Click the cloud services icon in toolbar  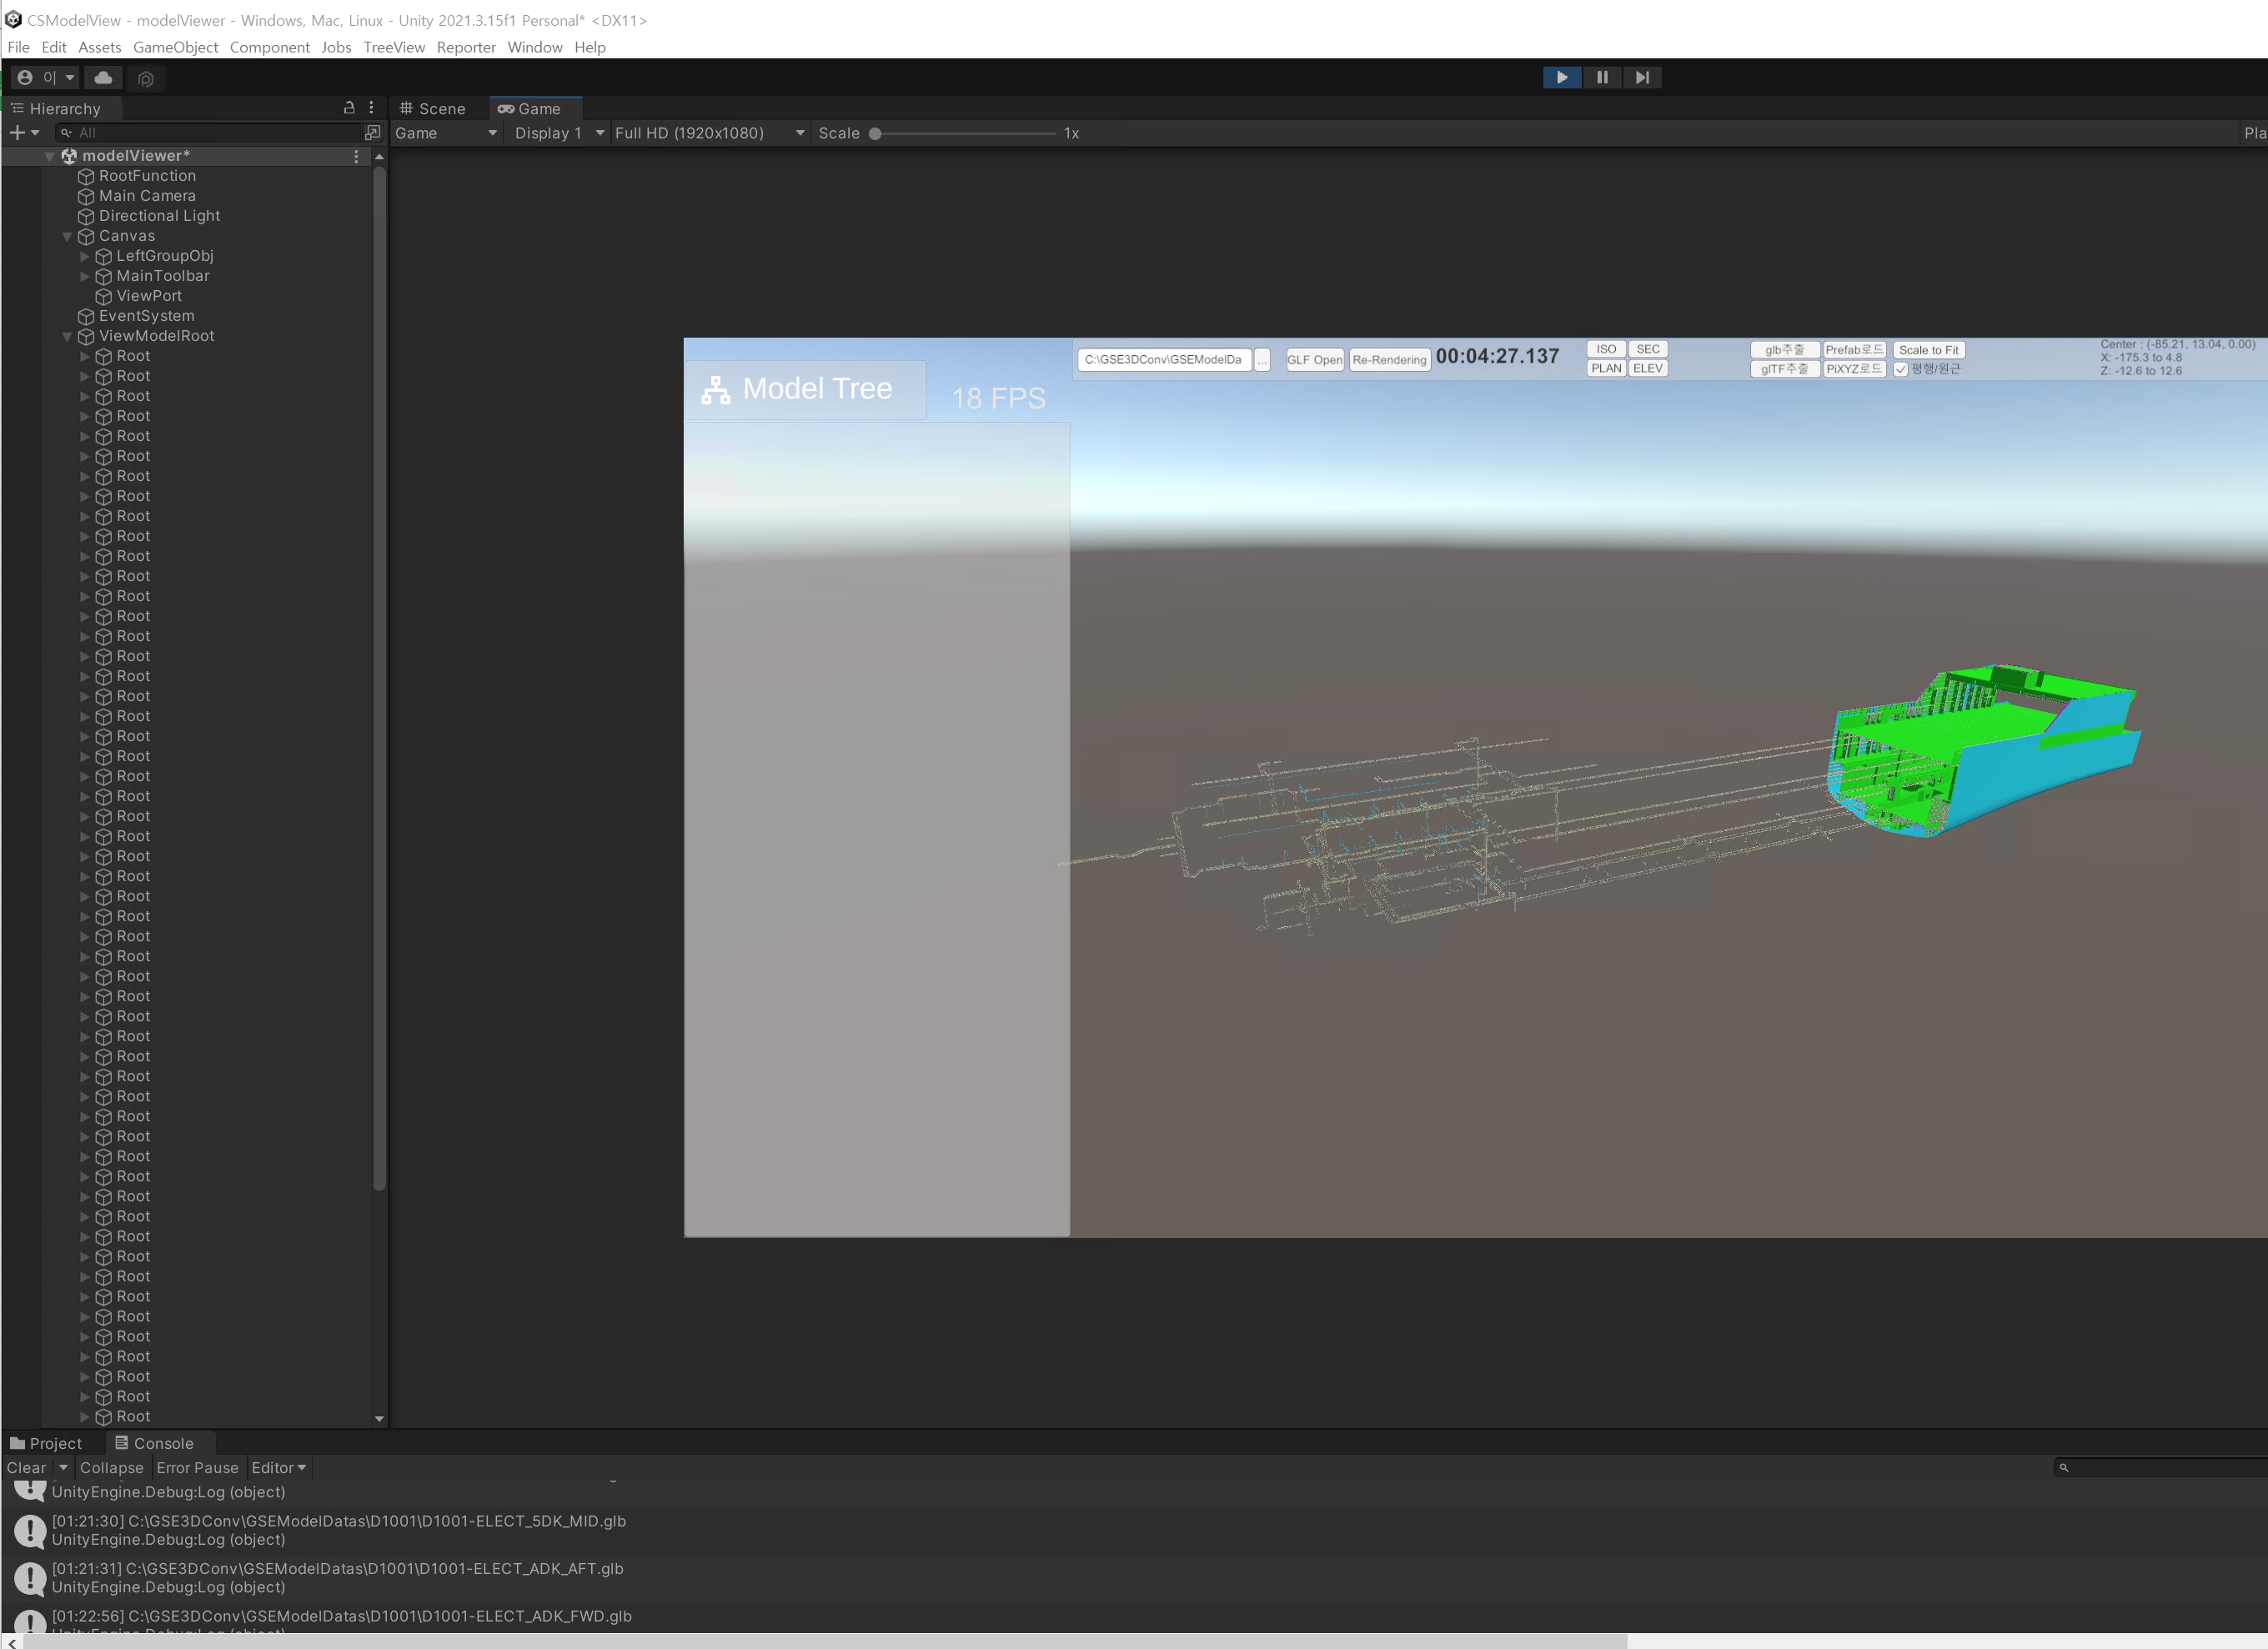[x=103, y=77]
